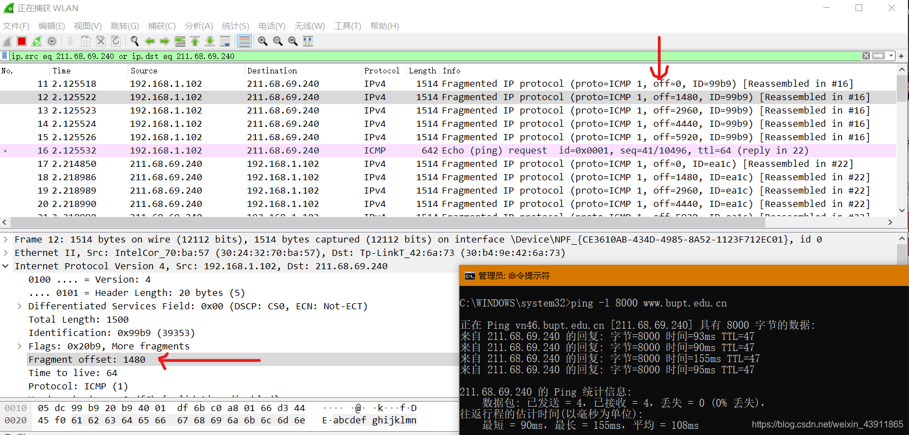The image size is (909, 435).
Task: Close the capture file using the X file icon
Action: pyautogui.click(x=101, y=41)
